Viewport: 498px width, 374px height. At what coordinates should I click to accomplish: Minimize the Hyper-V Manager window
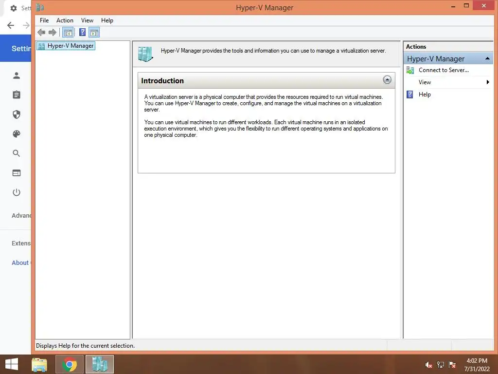453,6
